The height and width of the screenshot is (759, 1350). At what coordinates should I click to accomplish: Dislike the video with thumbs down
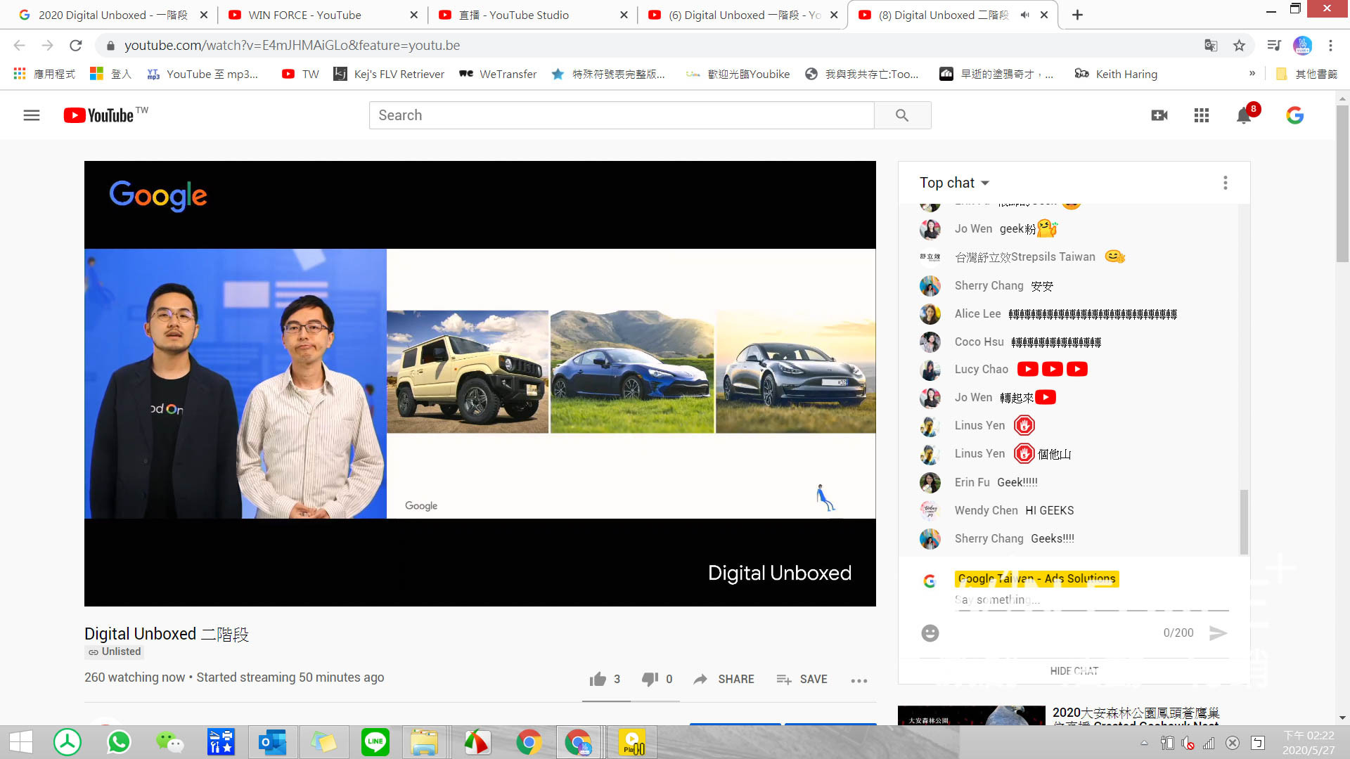click(x=650, y=679)
